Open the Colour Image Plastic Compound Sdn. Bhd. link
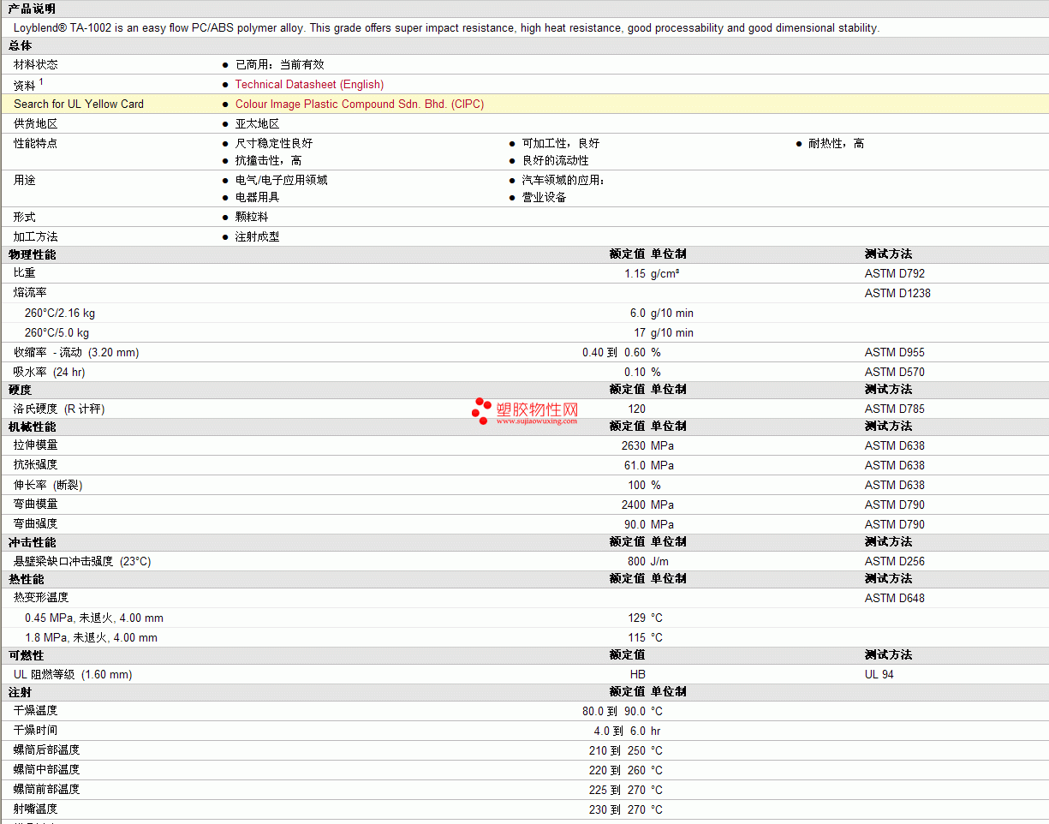The image size is (1049, 824). pos(360,104)
